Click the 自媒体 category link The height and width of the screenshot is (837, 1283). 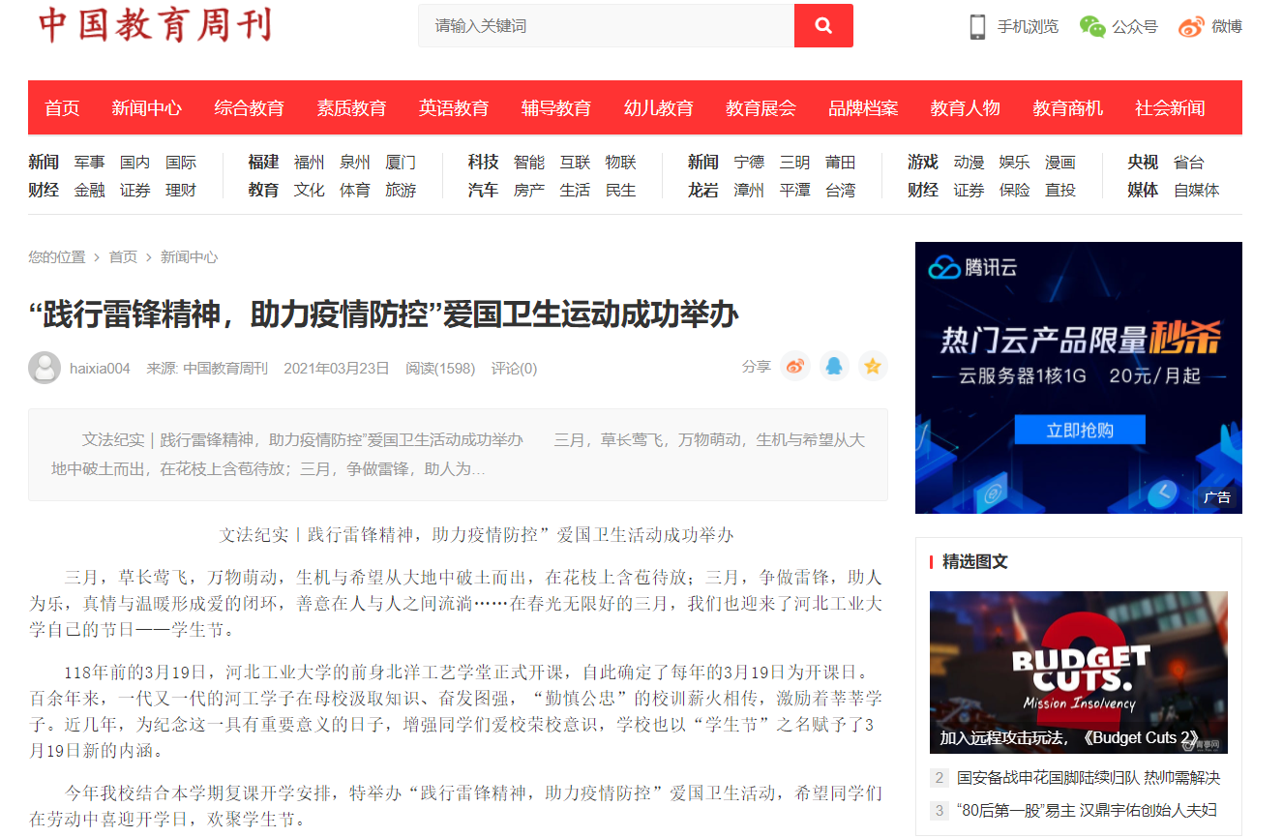coord(1196,191)
